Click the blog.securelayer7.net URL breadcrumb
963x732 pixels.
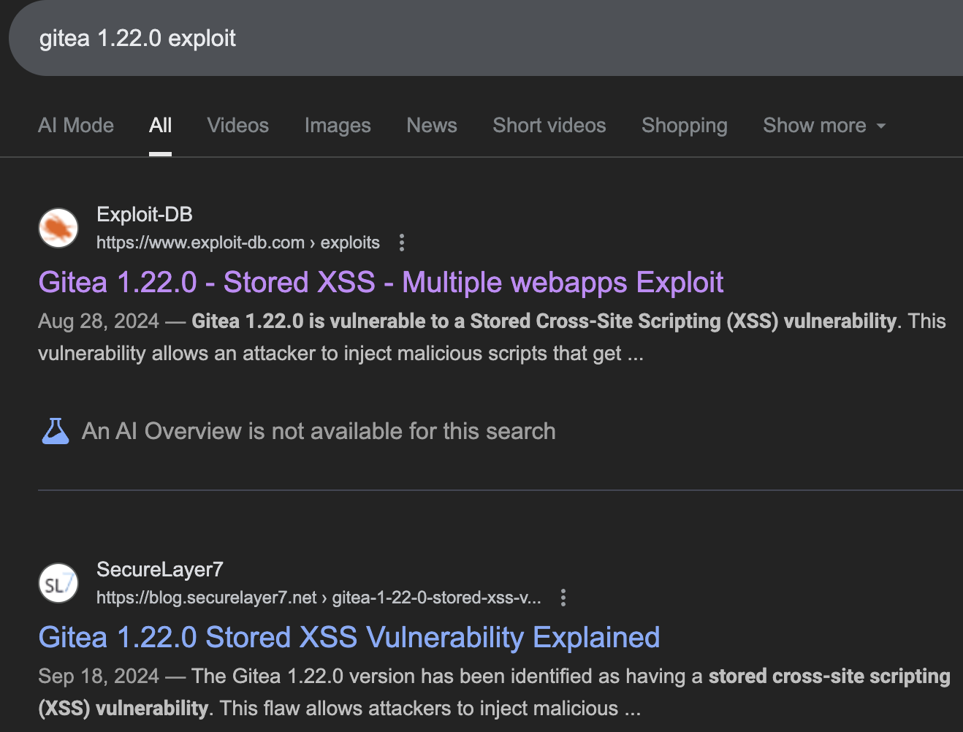(x=319, y=598)
